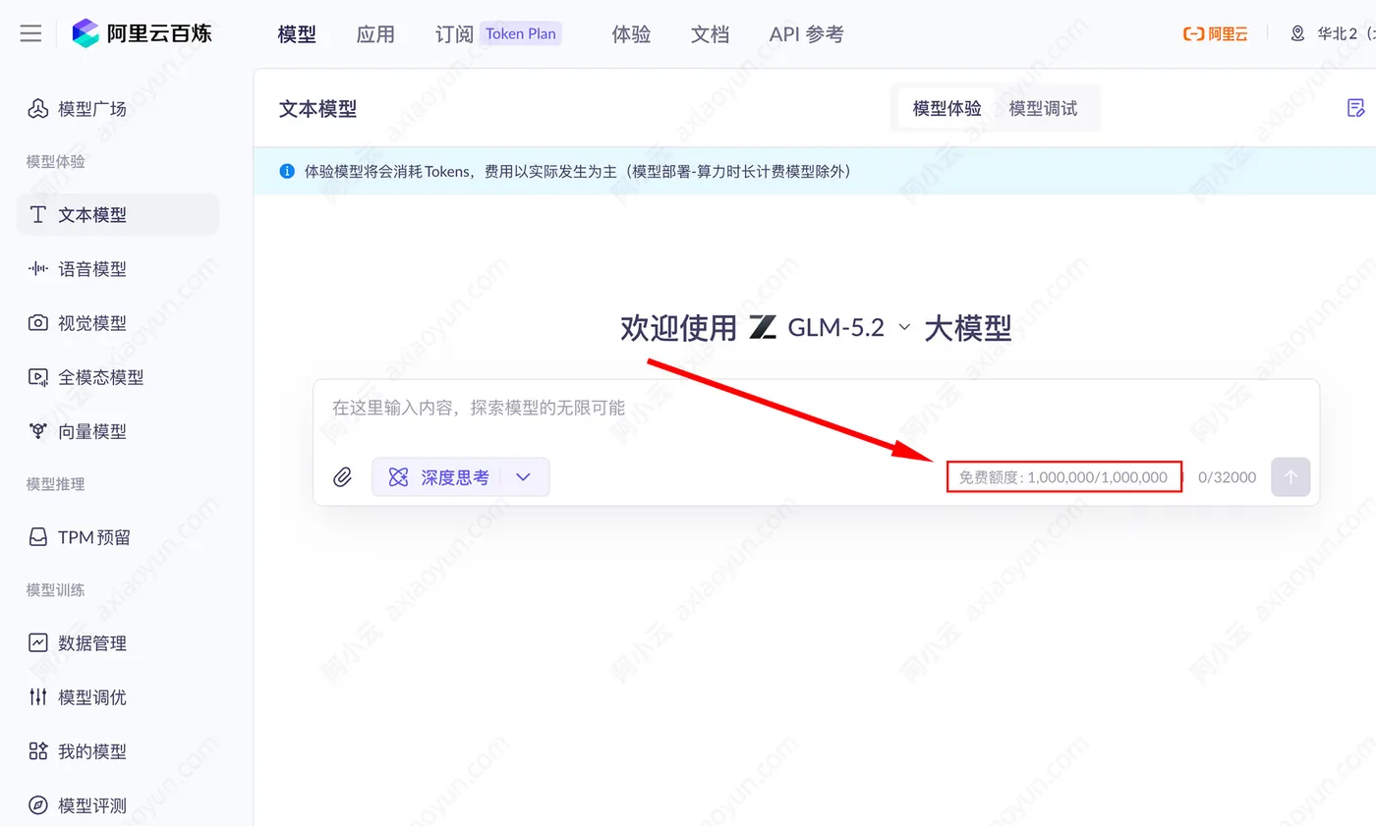
Task: Click the Token Plan badge
Action: click(x=521, y=33)
